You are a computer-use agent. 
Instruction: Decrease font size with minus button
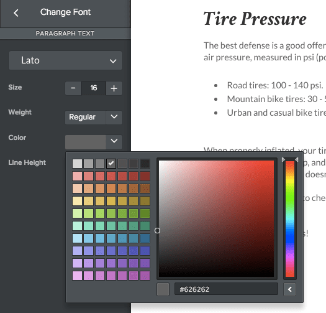click(73, 88)
